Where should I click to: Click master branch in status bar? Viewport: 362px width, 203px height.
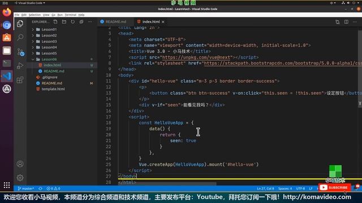click(x=26, y=188)
